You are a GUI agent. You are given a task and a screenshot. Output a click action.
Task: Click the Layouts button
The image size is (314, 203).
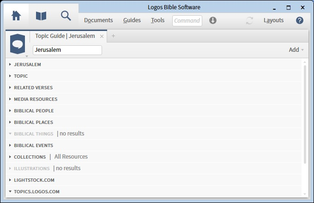coord(273,20)
